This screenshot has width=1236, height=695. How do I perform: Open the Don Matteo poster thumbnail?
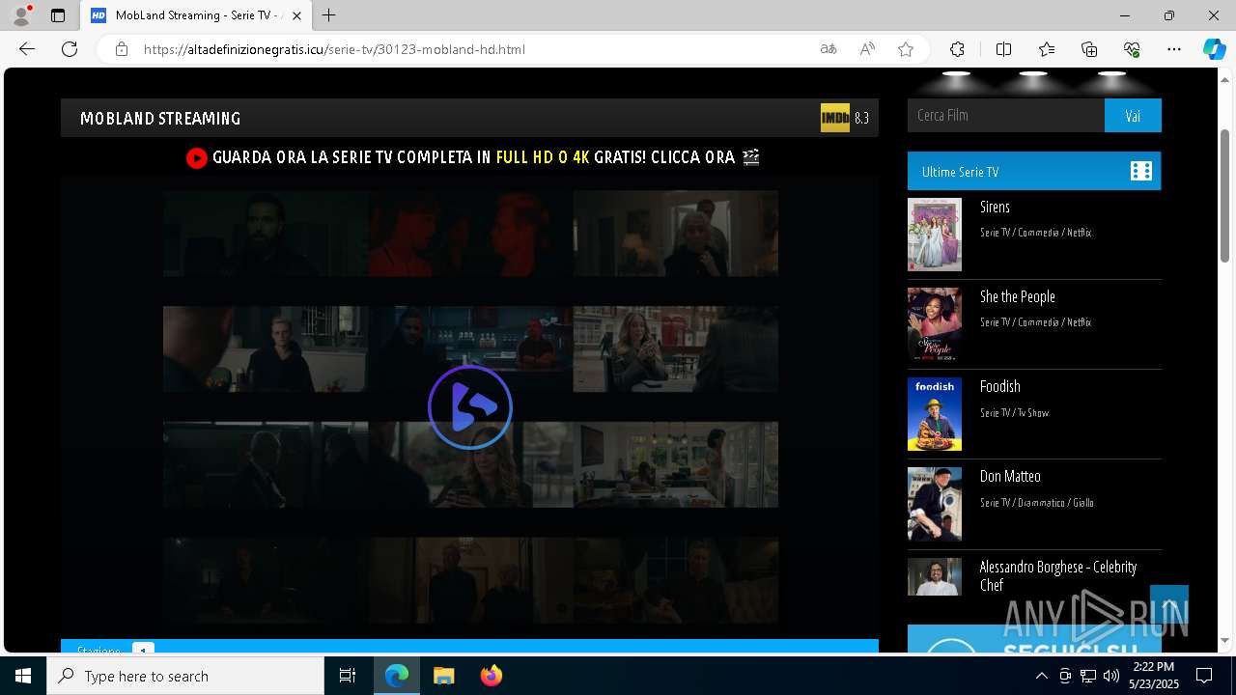pos(935,504)
